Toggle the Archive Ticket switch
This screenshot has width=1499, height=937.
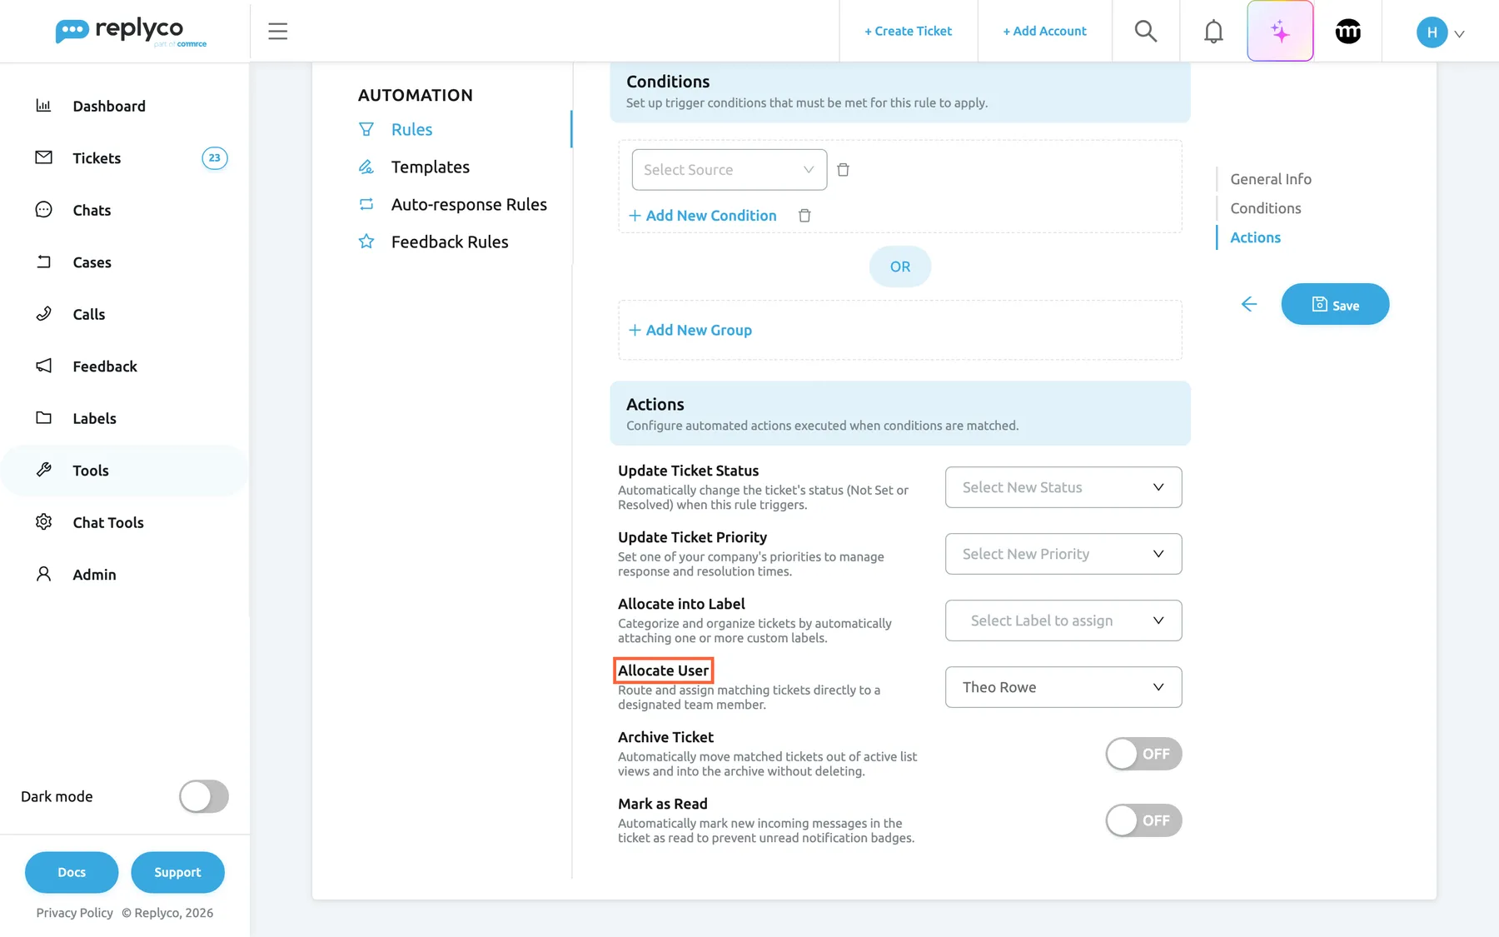[x=1143, y=754]
